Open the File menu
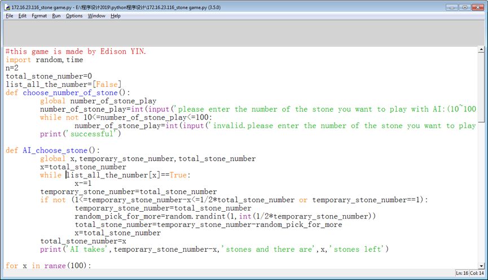 (x=10, y=16)
